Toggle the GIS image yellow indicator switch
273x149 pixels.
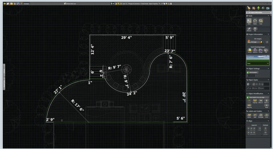262,42
